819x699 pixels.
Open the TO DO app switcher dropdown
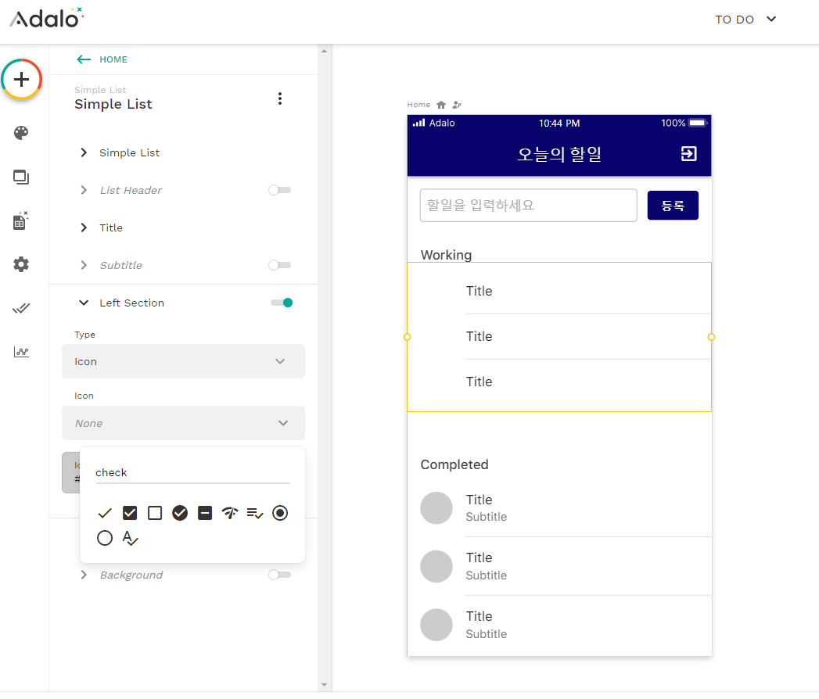click(x=746, y=20)
